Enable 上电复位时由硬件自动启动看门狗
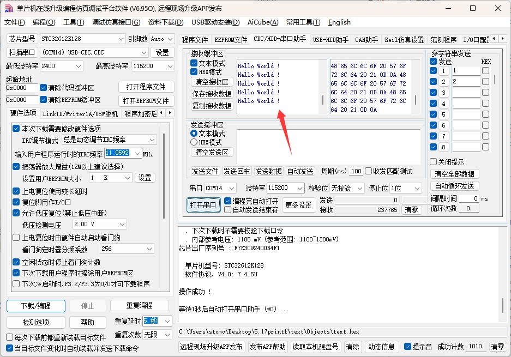This screenshot has width=511, height=357. (16, 238)
